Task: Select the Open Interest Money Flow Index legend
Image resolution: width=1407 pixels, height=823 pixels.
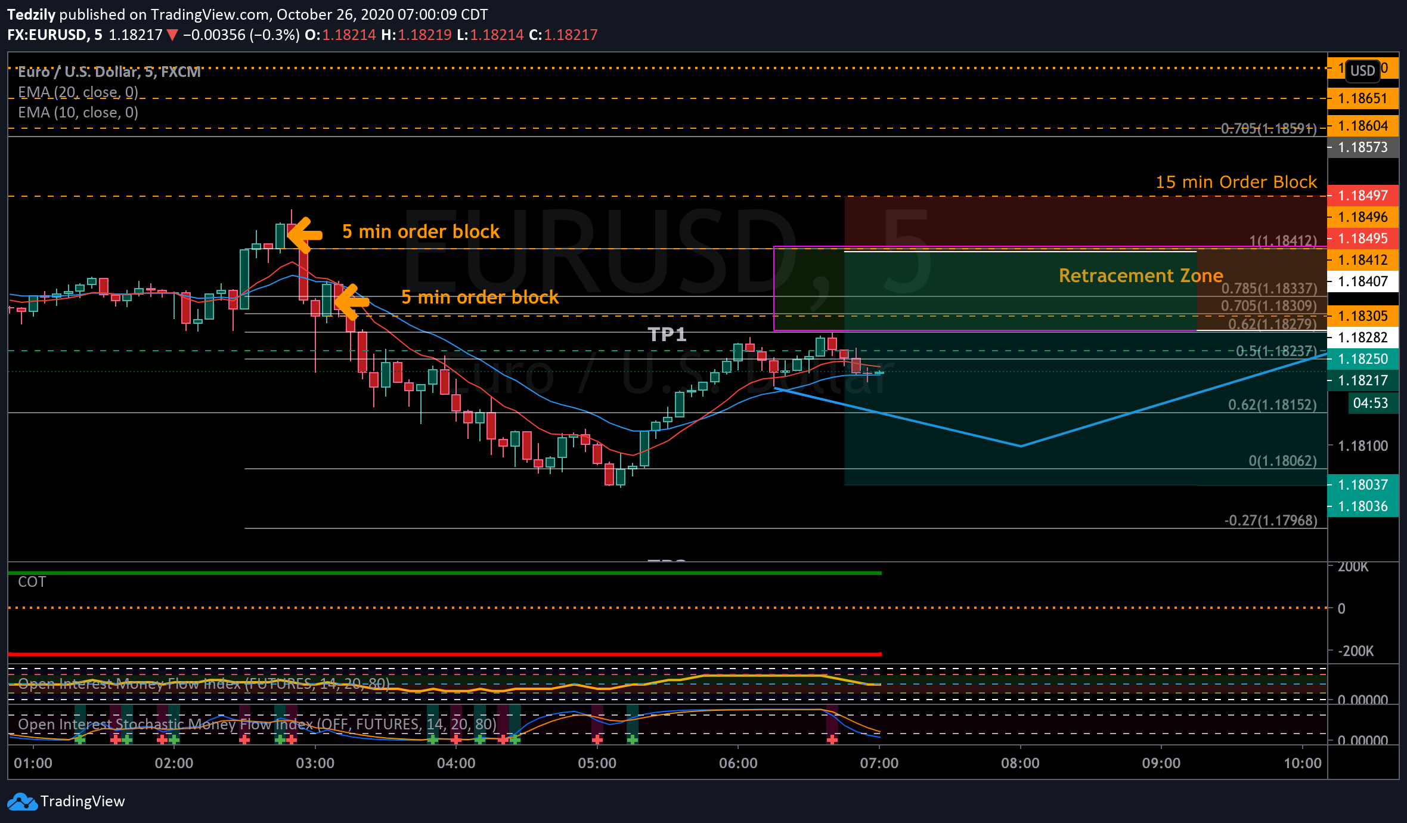Action: pos(204,683)
